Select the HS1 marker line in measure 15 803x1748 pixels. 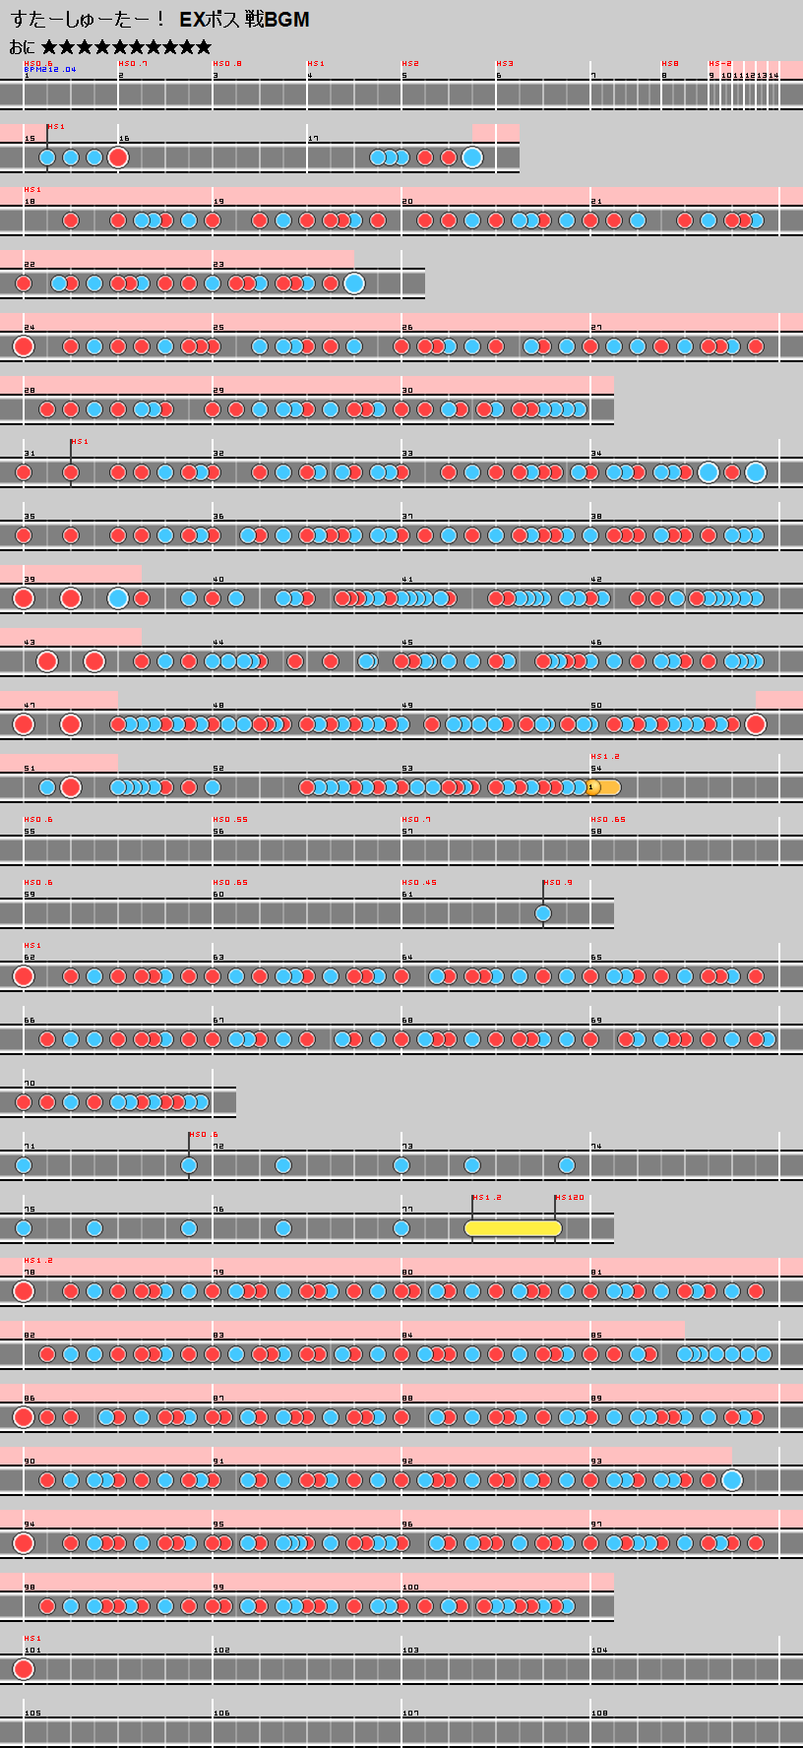47,148
